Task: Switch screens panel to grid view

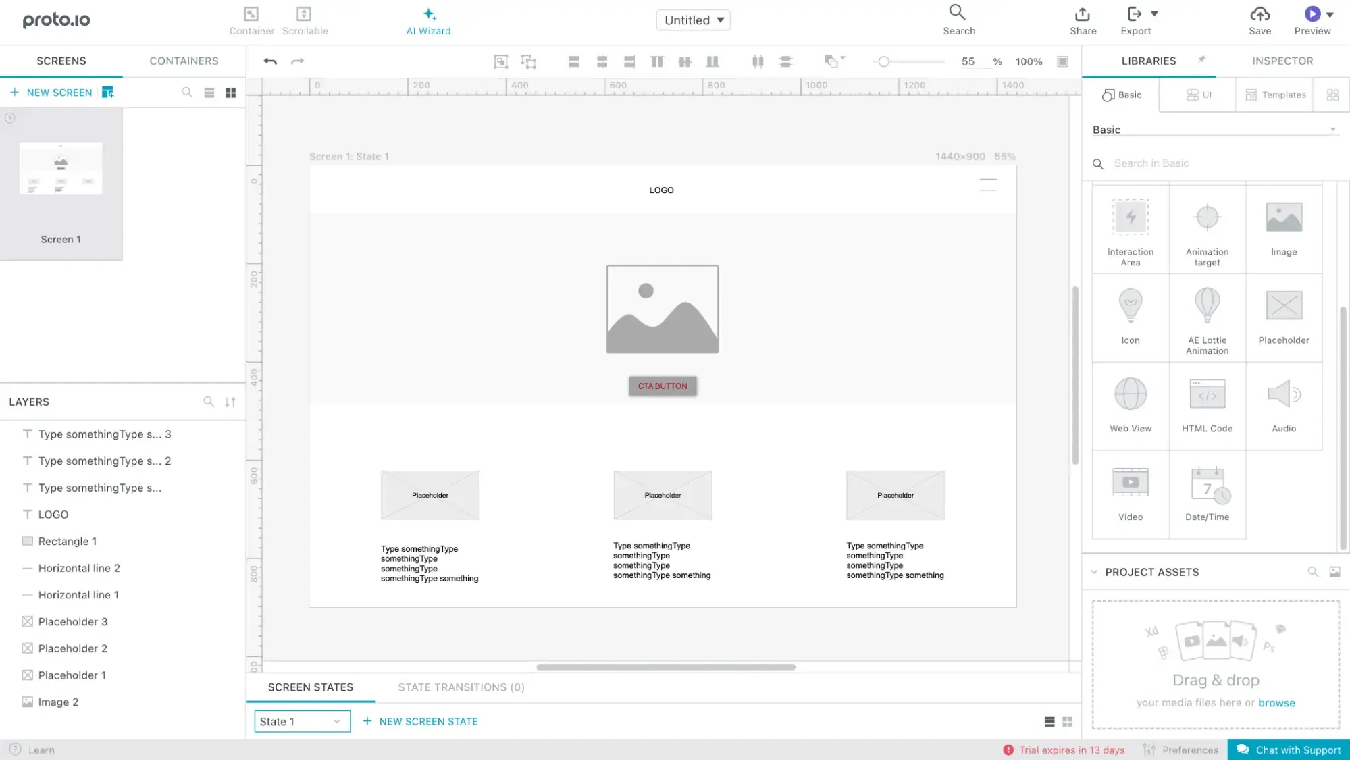Action: [231, 93]
